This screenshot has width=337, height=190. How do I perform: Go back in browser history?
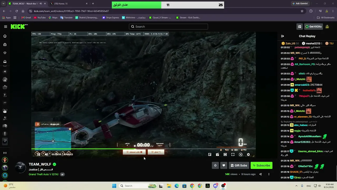click(x=4, y=11)
